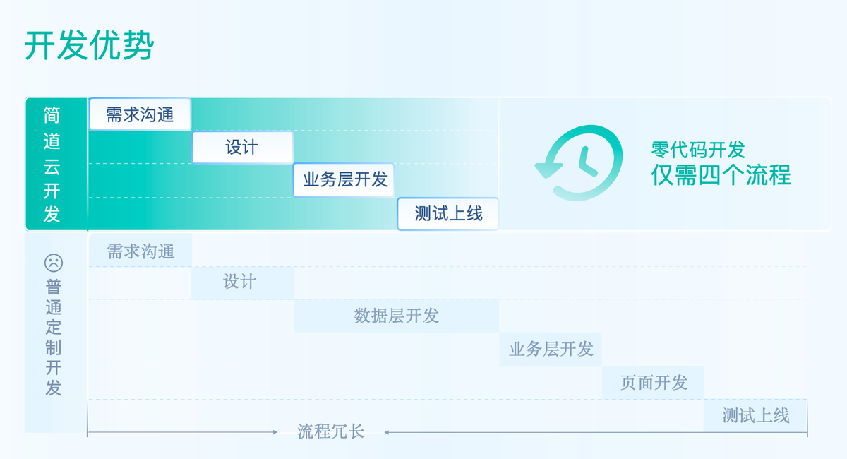847x459 pixels.
Task: Click the 开发优势 title heading
Action: pyautogui.click(x=90, y=47)
